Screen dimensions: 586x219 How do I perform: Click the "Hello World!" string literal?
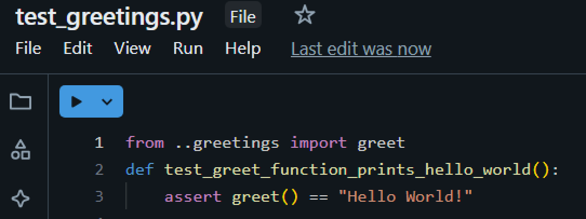405,196
